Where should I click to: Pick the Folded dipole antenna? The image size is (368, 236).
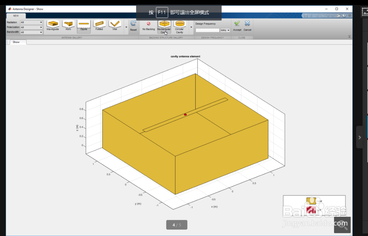pyautogui.click(x=99, y=25)
